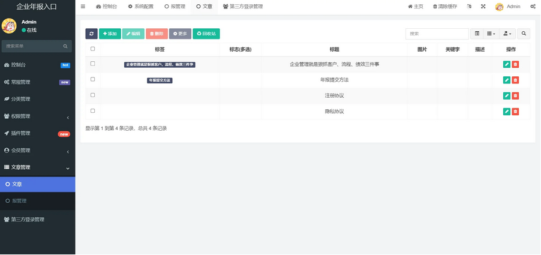Image resolution: width=541 pixels, height=255 pixels.
Task: Tick the select-all header checkbox
Action: (92, 49)
